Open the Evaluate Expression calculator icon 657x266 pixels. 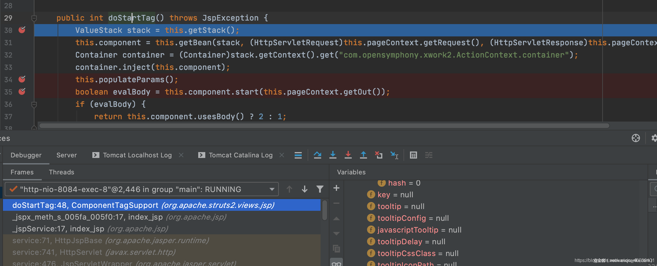pos(413,155)
